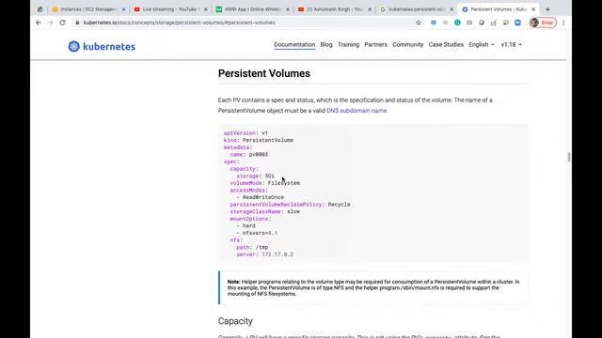Click the Note paragraph about helper programs
The width and height of the screenshot is (602, 338).
373,288
